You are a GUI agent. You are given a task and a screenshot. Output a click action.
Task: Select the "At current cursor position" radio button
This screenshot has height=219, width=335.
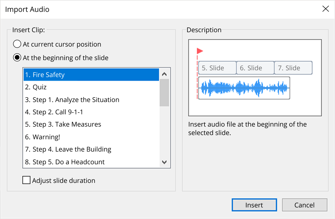[x=17, y=44]
